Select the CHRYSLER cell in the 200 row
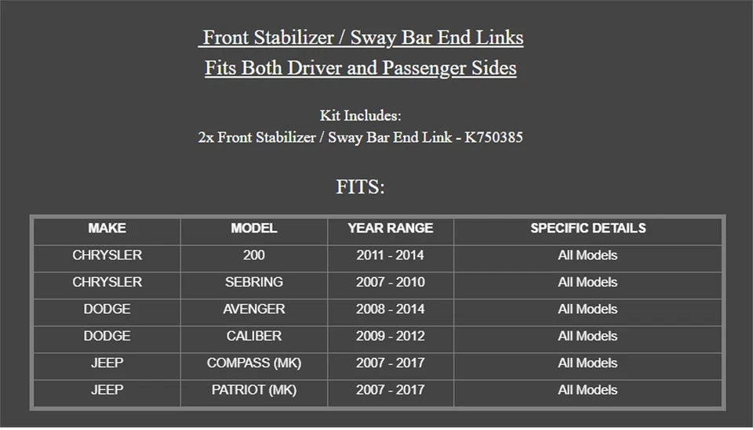Viewport: 753px width, 430px height. coord(107,255)
